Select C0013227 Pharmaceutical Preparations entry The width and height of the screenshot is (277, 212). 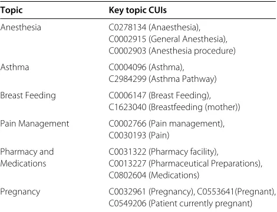tap(186, 164)
